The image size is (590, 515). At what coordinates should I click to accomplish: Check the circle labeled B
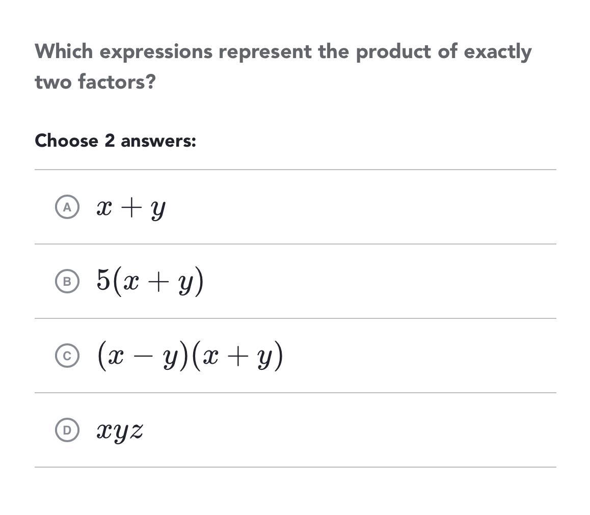(x=67, y=282)
